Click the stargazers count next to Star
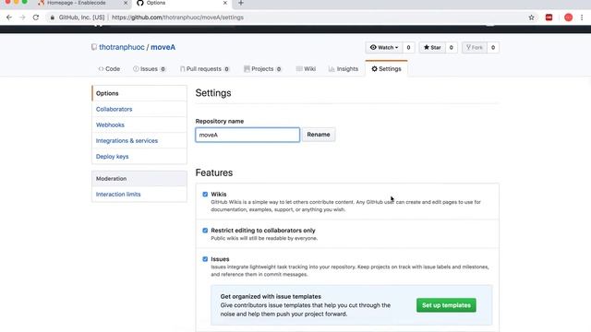 452,47
